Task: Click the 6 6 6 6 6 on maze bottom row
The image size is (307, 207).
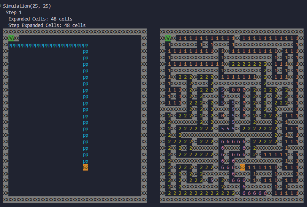Action: click(x=254, y=193)
